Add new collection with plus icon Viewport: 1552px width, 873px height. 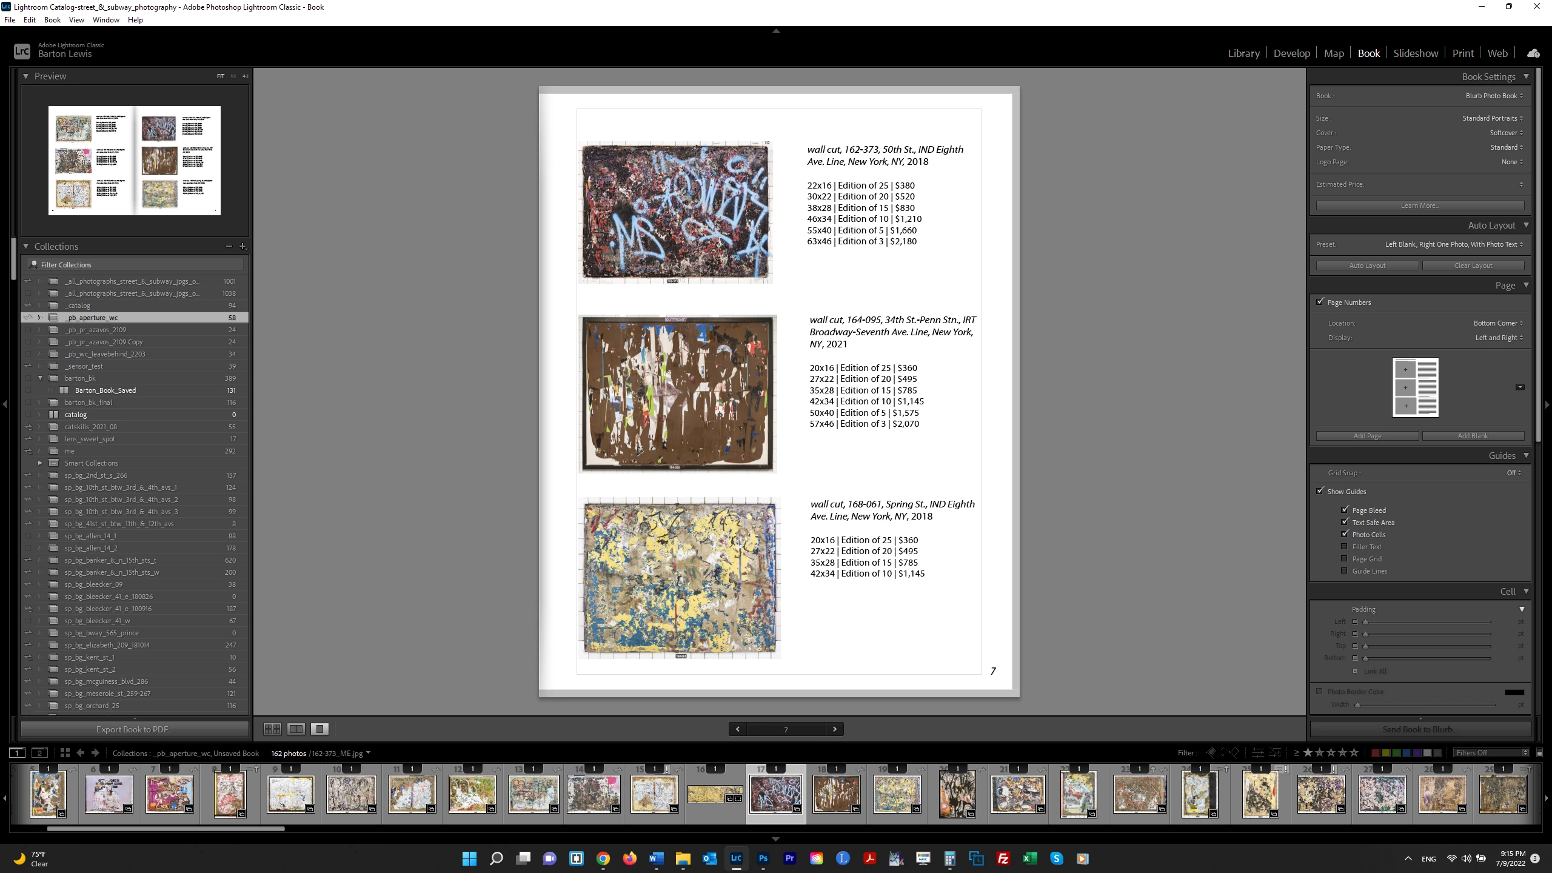click(x=242, y=246)
